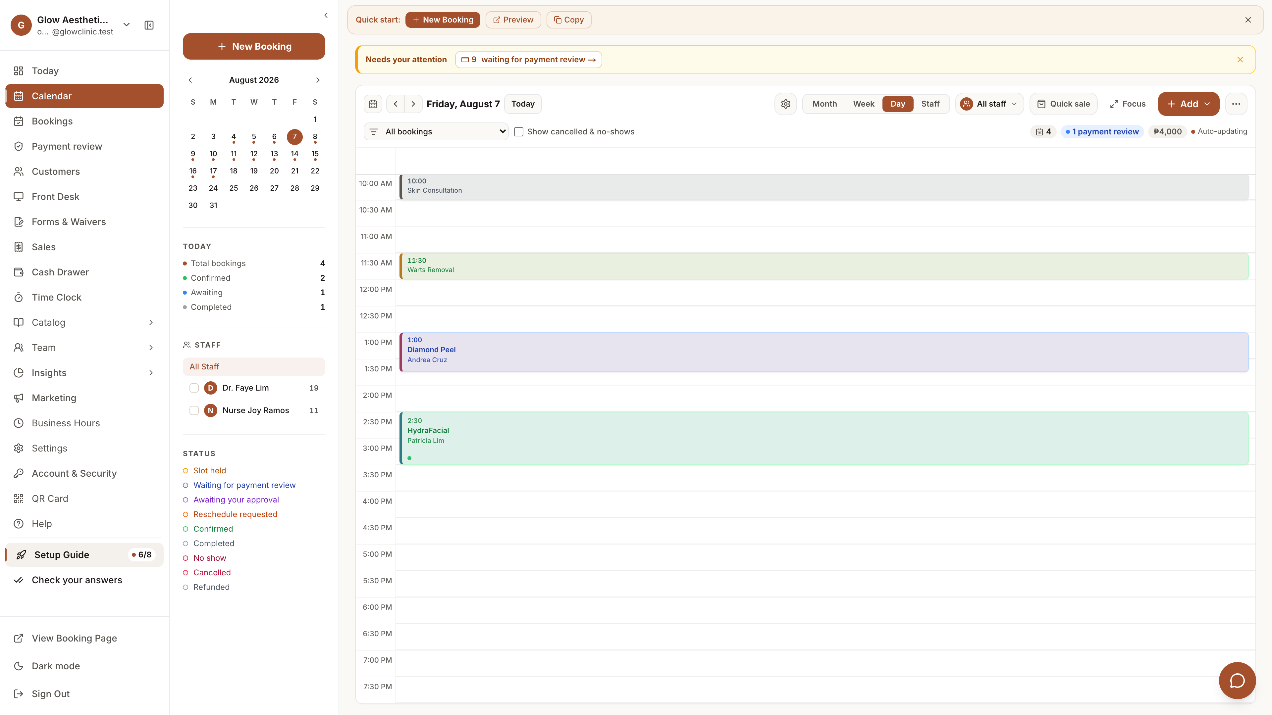Viewport: 1272px width, 715px height.
Task: Open Settings menu item
Action: [x=84, y=448]
